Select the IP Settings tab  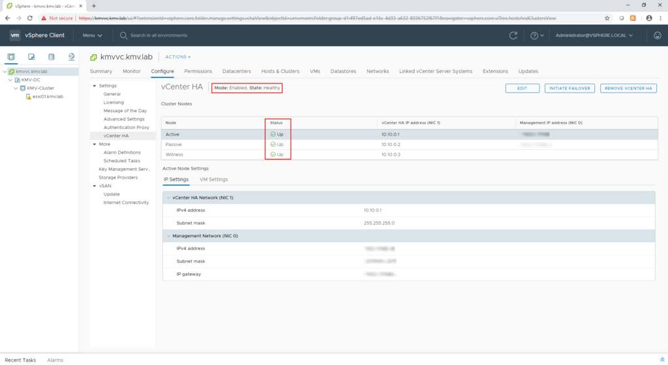pyautogui.click(x=176, y=179)
